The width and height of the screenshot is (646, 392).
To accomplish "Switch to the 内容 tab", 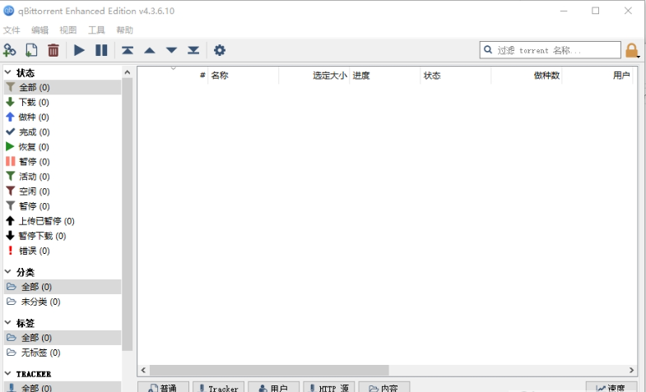I will click(384, 387).
